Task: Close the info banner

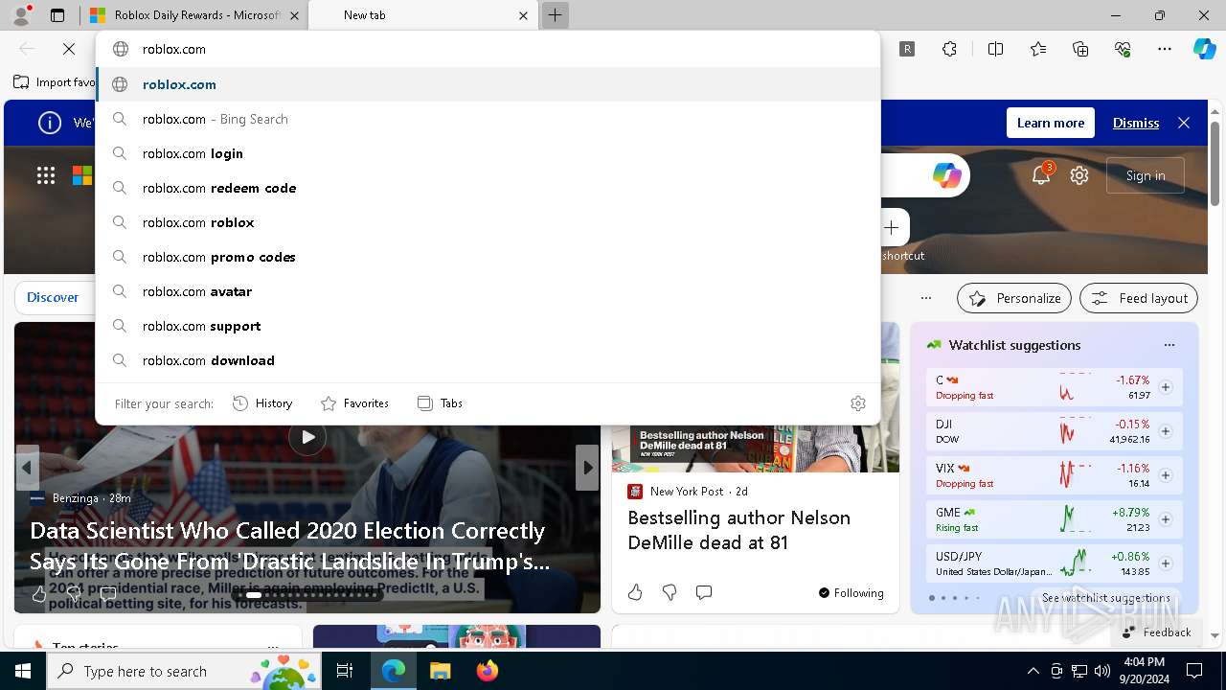Action: [1184, 123]
